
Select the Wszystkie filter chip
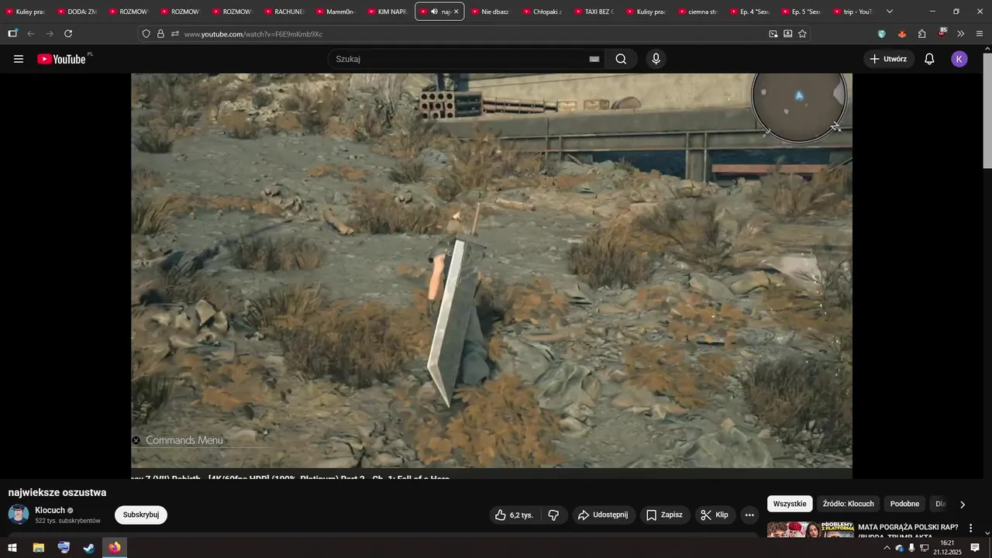[790, 504]
